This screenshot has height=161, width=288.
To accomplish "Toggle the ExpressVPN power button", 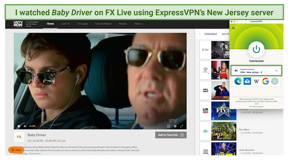I will (x=256, y=49).
